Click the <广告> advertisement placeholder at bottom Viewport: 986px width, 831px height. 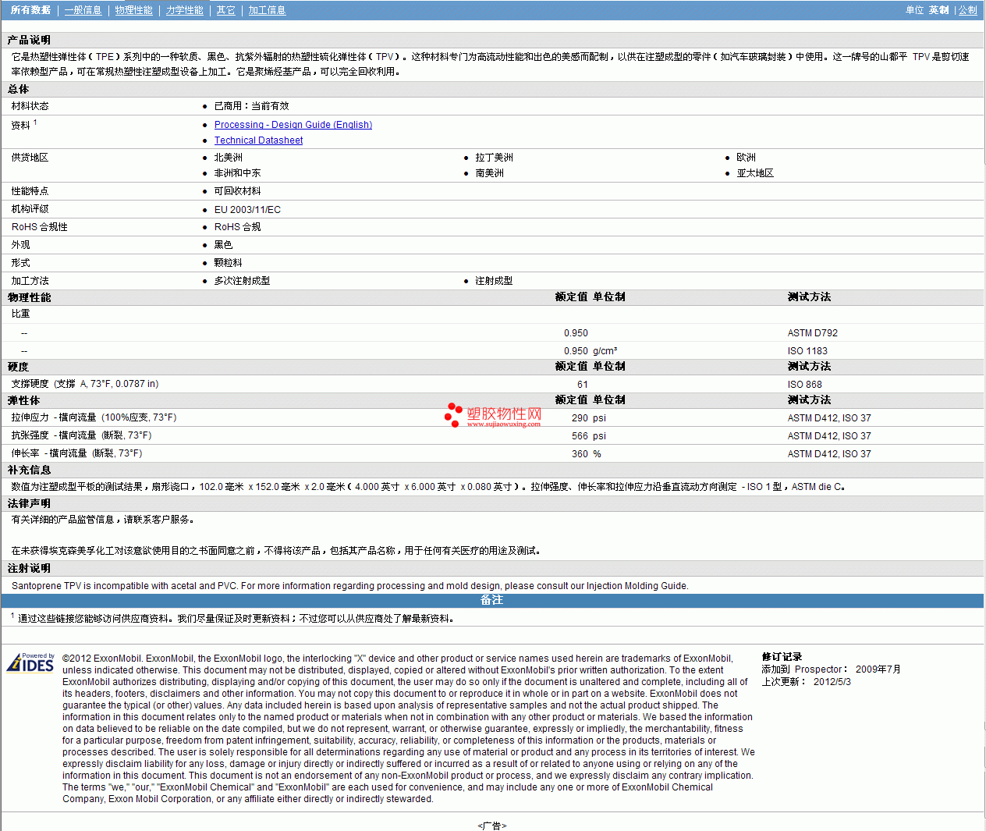pos(491,826)
